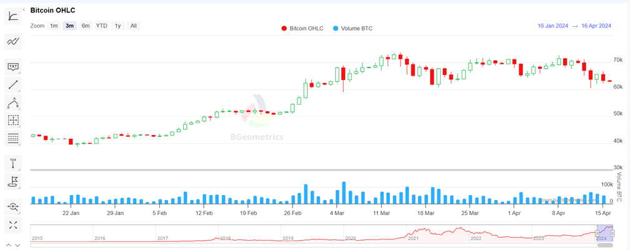Select the diagonal line segment drawing tool

tap(13, 84)
